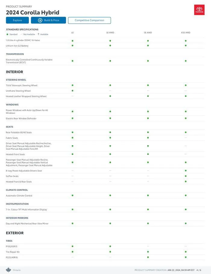Select the SE AWD column header
211x274 pixels.
tap(148, 32)
